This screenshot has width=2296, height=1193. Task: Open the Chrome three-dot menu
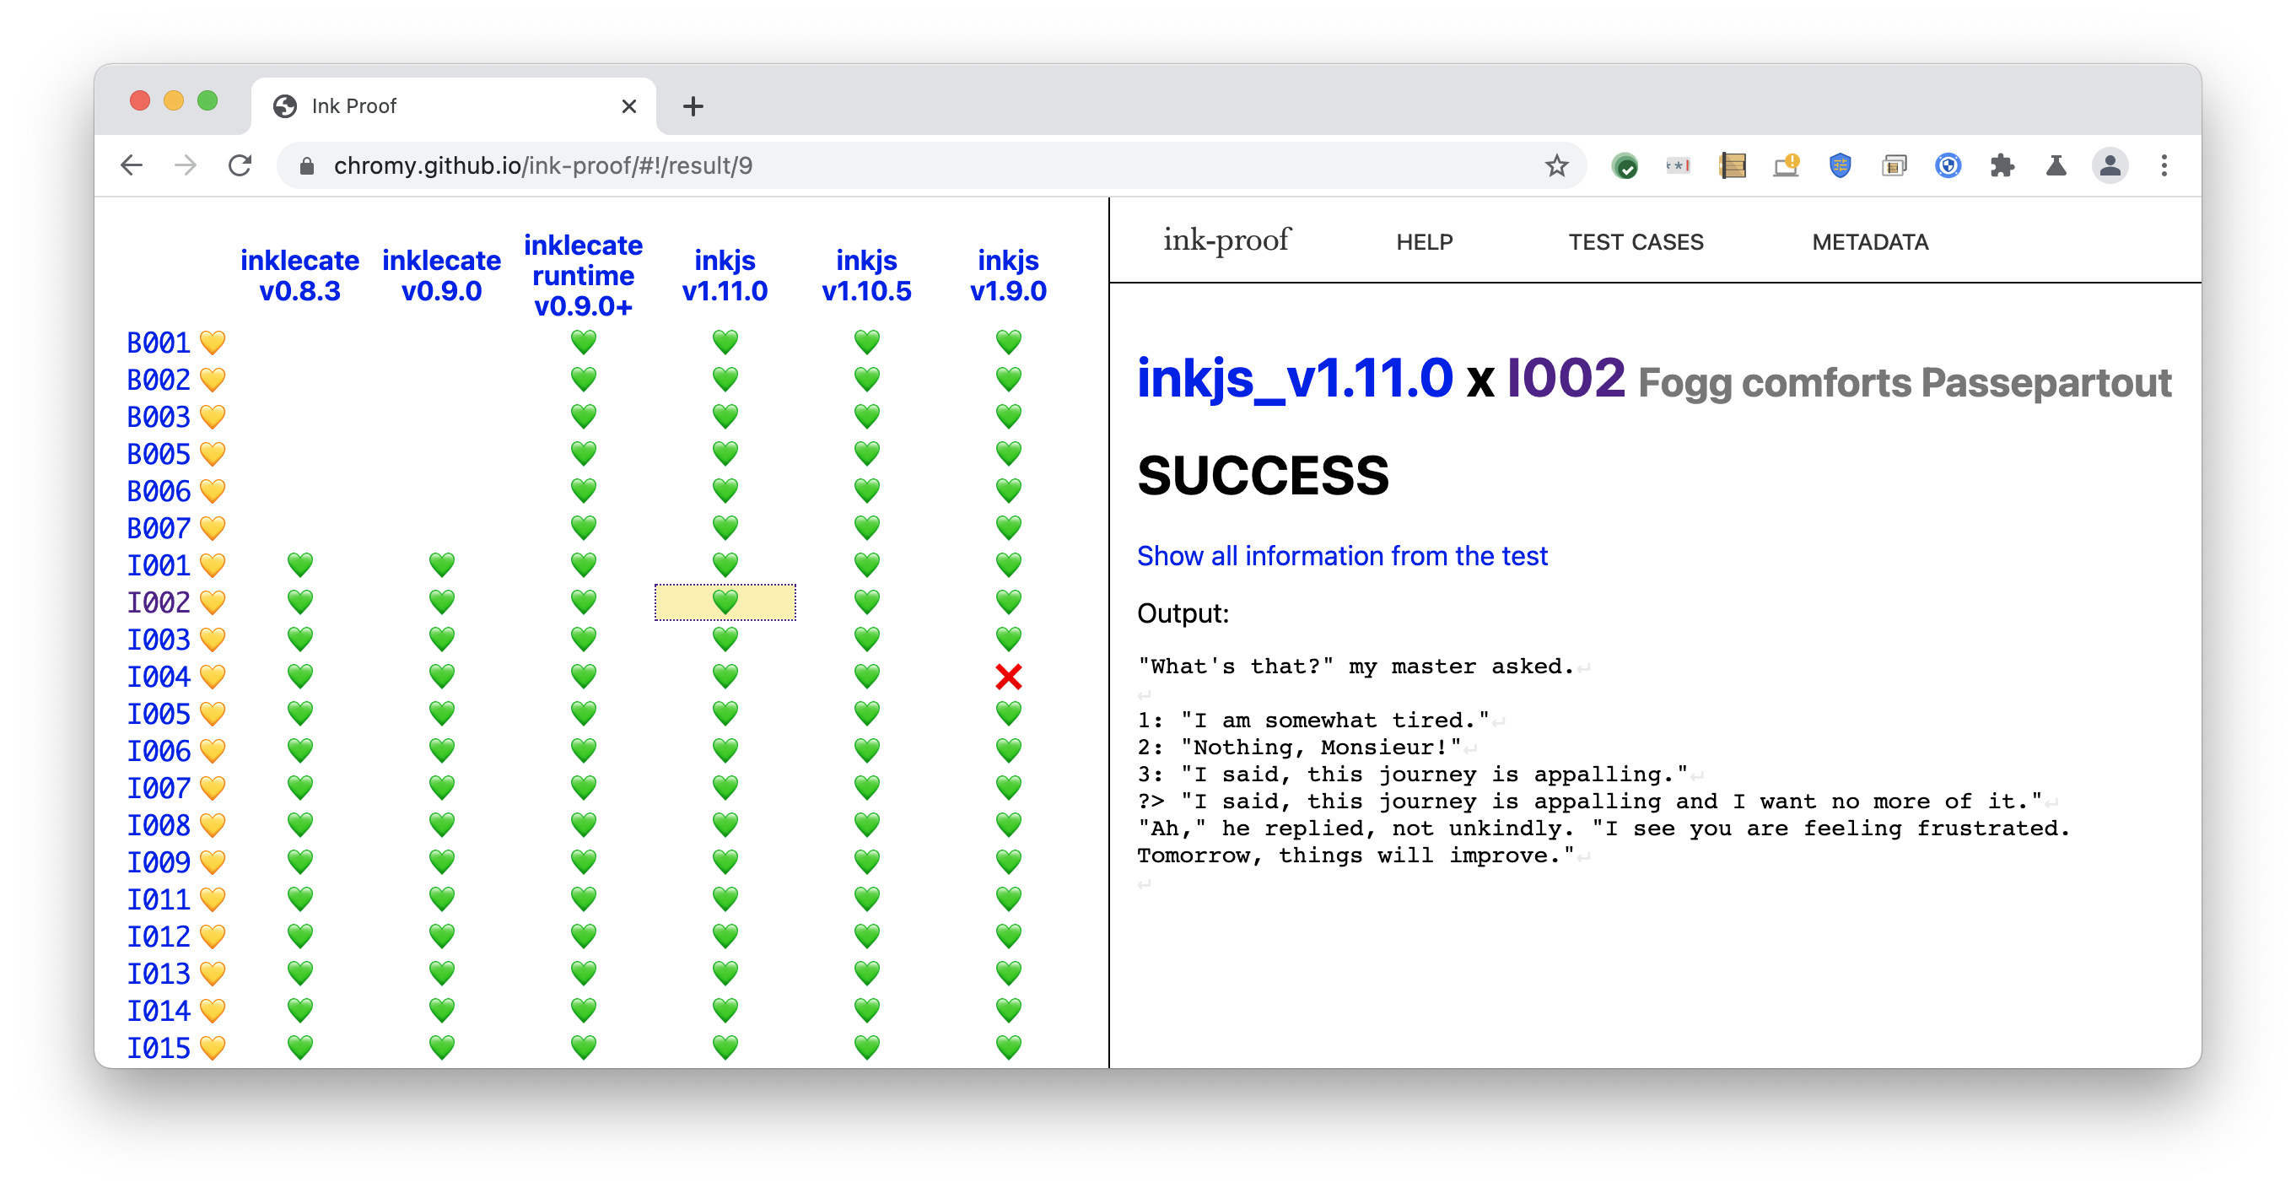[x=2164, y=166]
